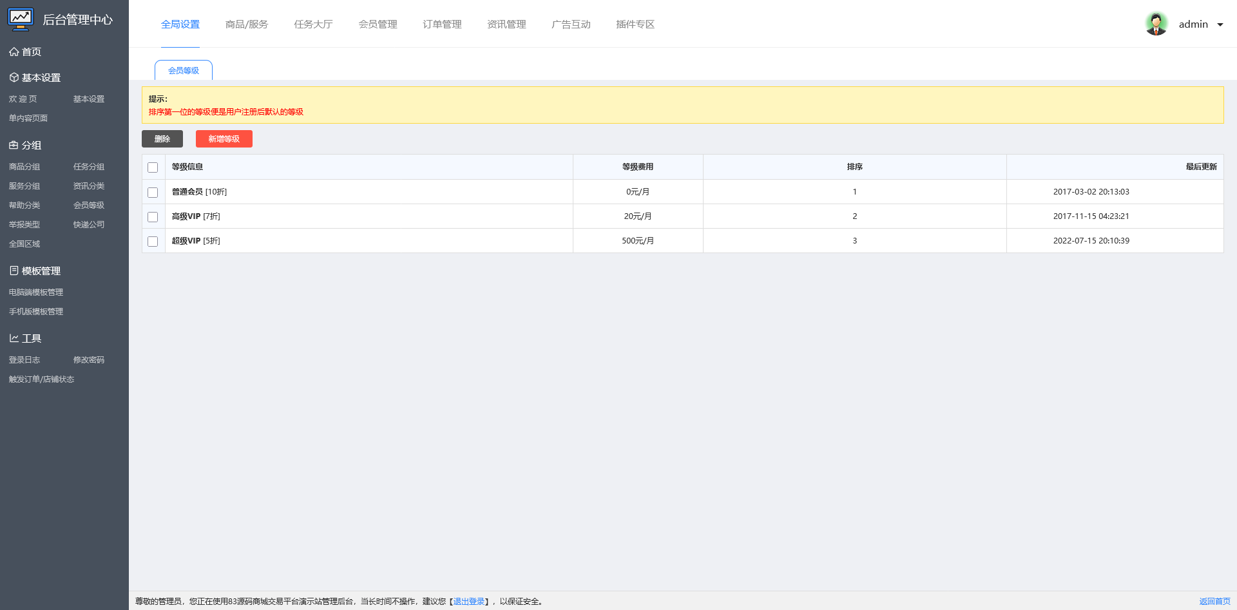Screen dimensions: 1237x610
Task: Open 单内容页面 in sidebar
Action: pyautogui.click(x=28, y=119)
